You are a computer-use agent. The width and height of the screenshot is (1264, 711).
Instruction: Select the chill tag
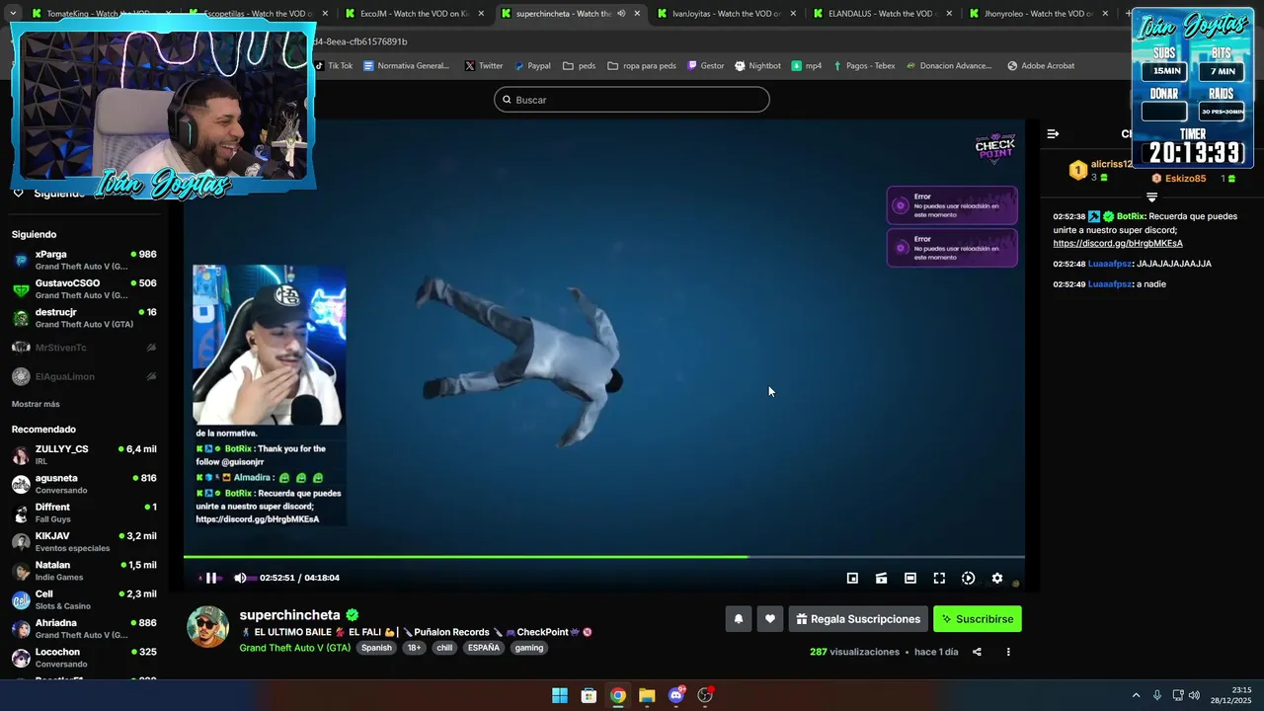pyautogui.click(x=444, y=648)
